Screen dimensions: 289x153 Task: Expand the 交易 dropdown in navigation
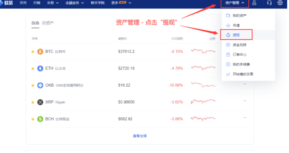point(53,3)
